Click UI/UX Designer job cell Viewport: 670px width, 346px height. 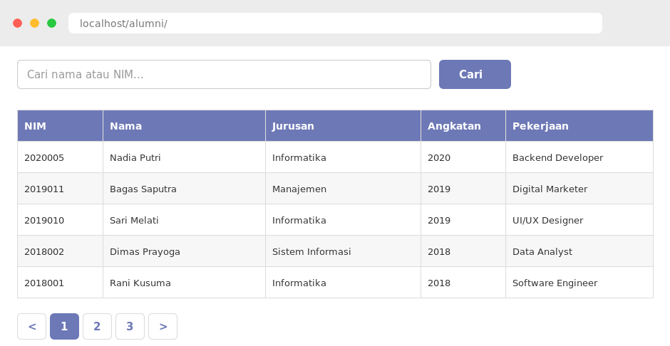[x=579, y=220]
